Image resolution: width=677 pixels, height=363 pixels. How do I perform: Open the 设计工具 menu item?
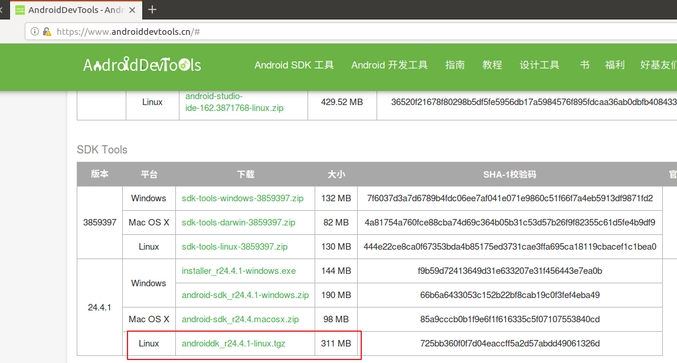539,65
